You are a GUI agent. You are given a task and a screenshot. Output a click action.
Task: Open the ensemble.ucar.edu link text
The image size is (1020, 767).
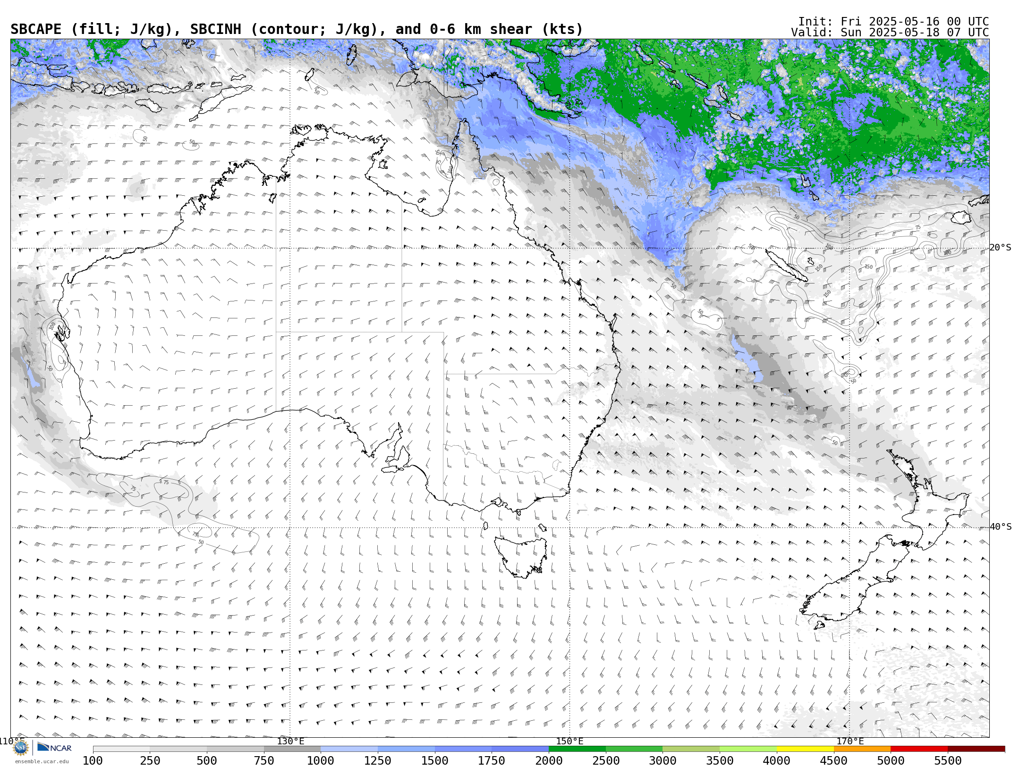click(42, 761)
